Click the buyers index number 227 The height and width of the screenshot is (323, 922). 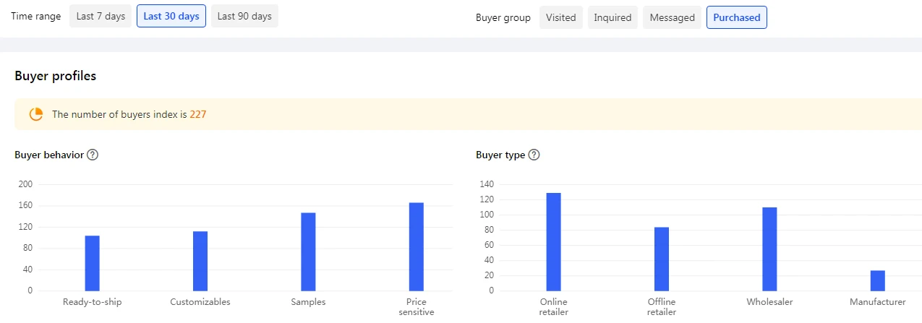click(x=198, y=114)
